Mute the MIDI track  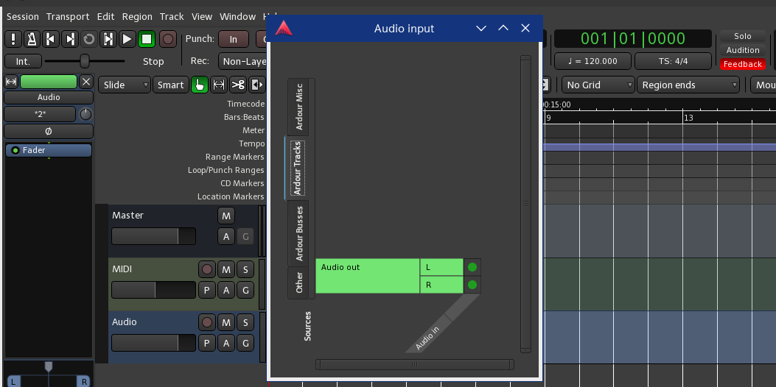(226, 269)
